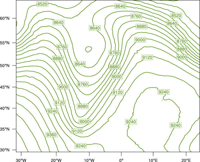Click the 30°W longitude axis label

[21, 160]
